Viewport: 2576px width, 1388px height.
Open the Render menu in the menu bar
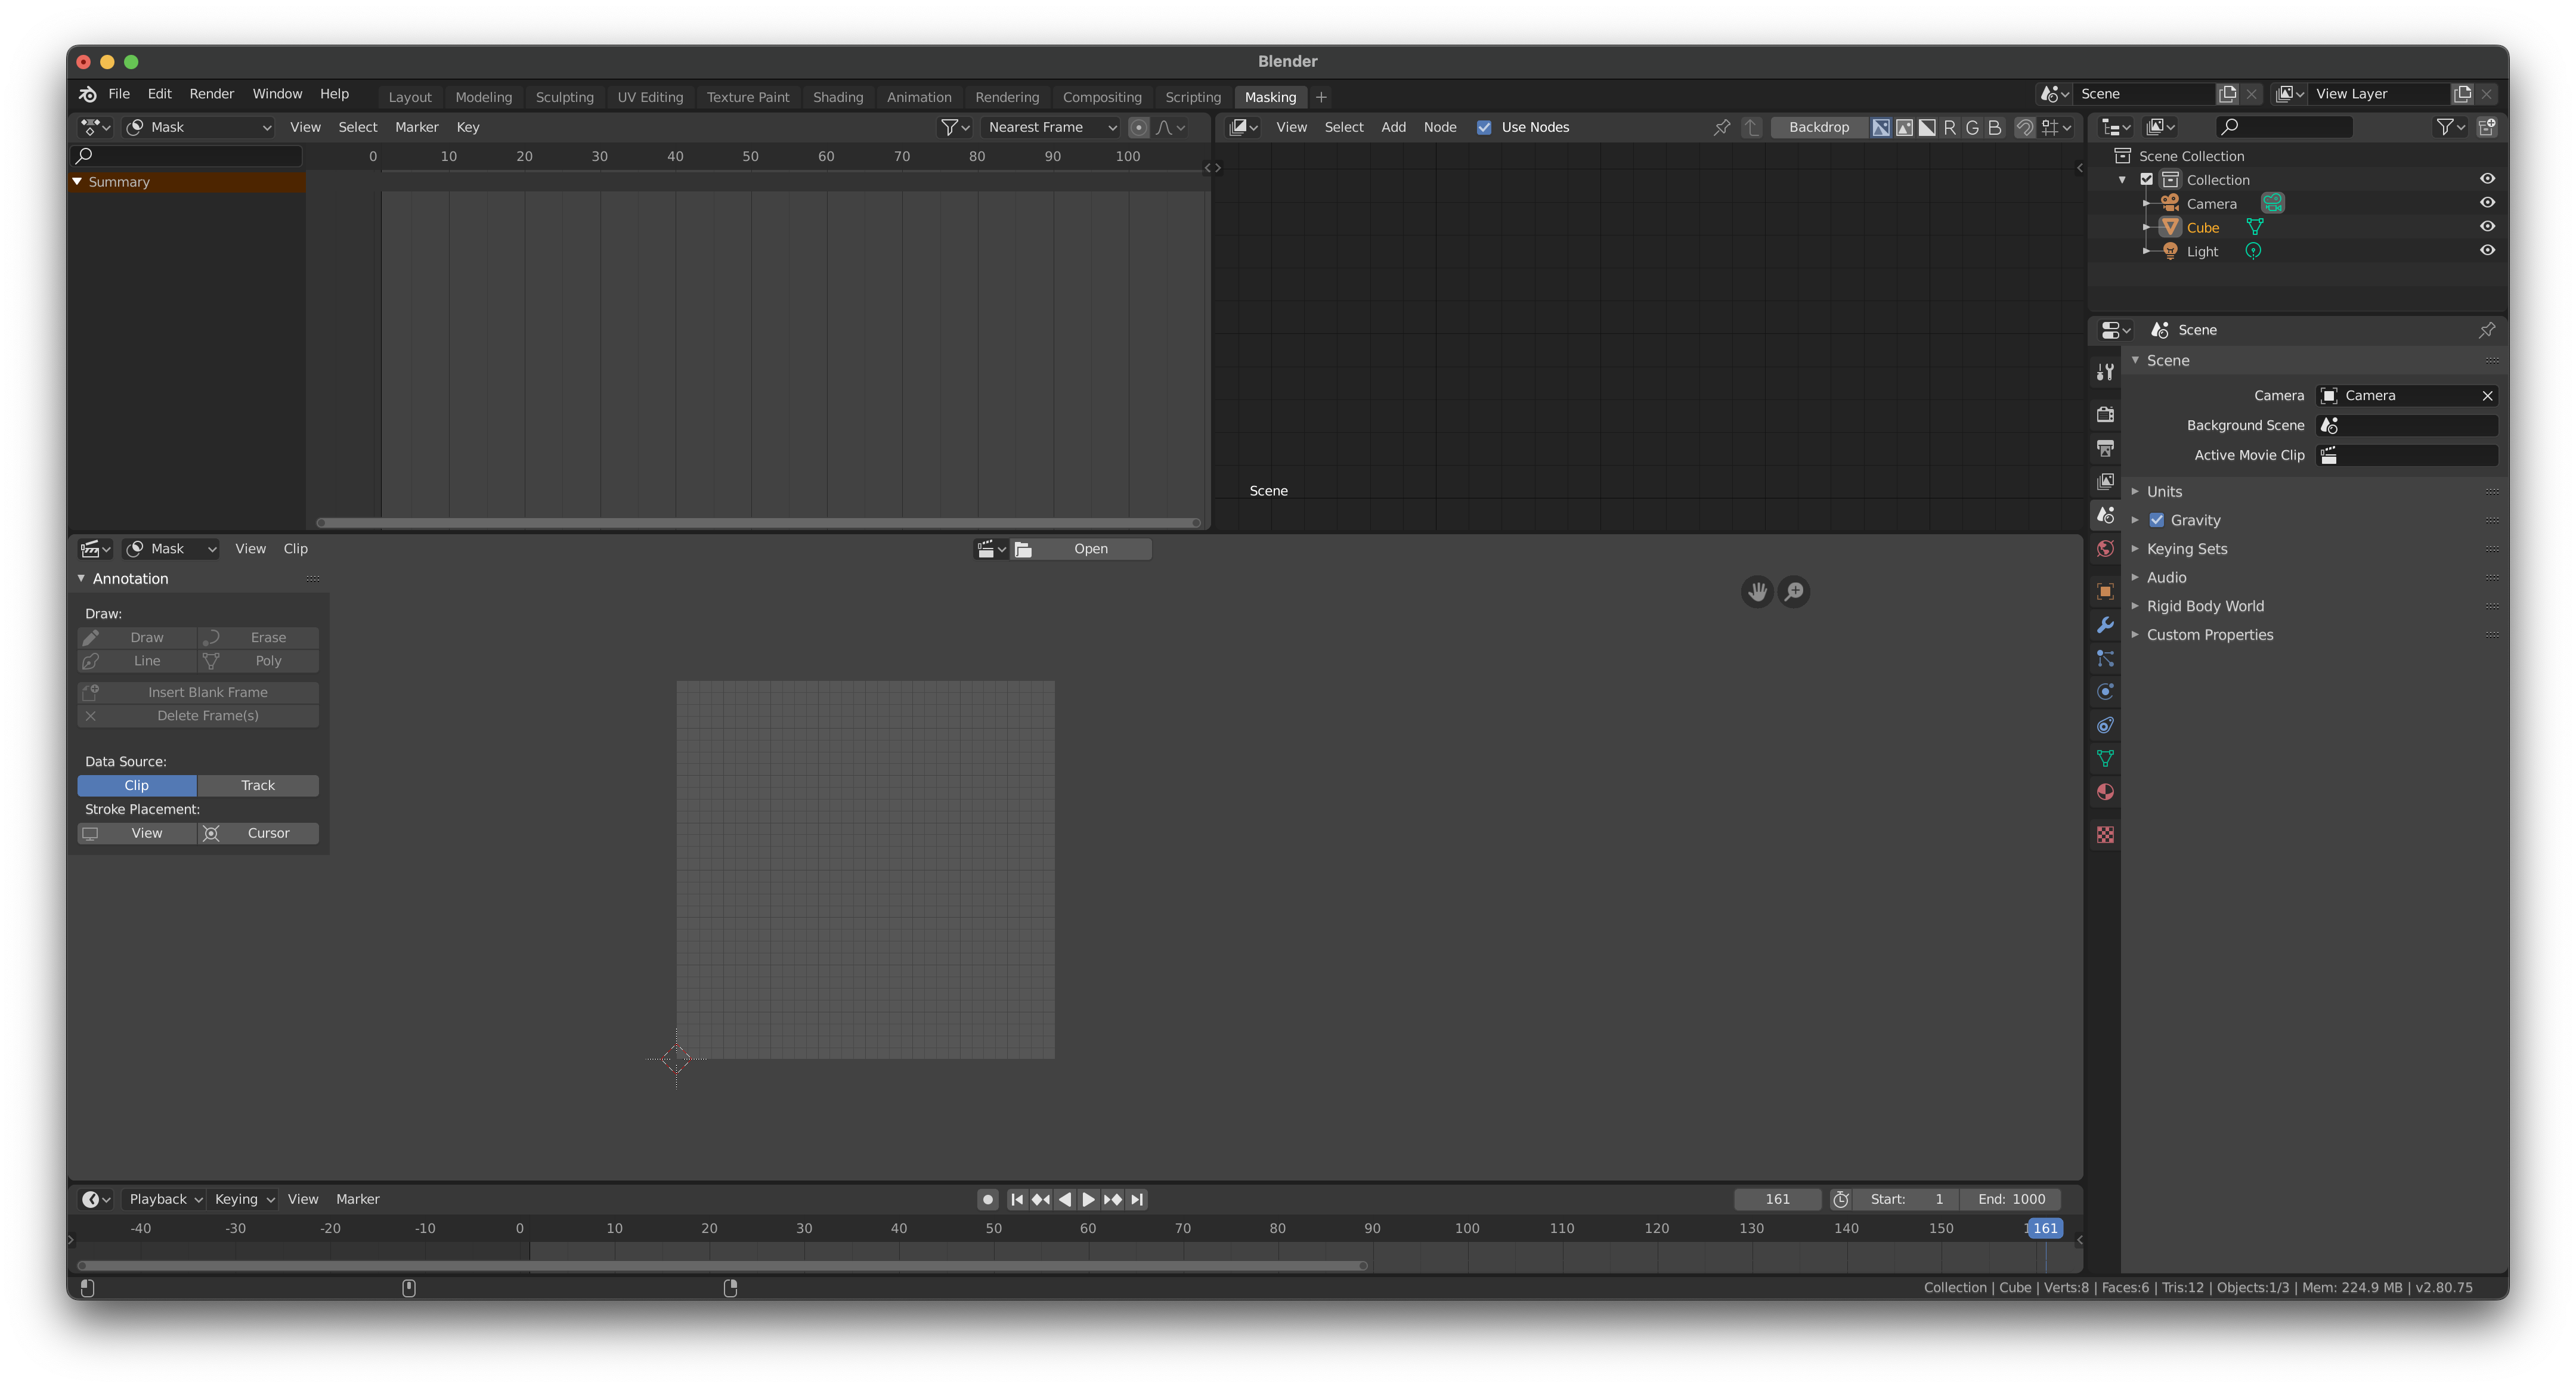coord(211,93)
